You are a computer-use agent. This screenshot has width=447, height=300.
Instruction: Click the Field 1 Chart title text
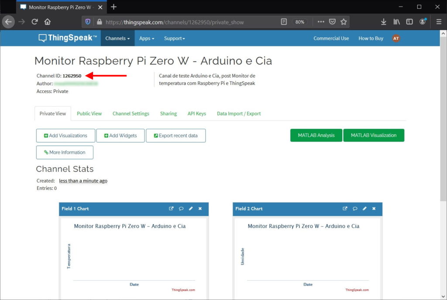(x=75, y=209)
